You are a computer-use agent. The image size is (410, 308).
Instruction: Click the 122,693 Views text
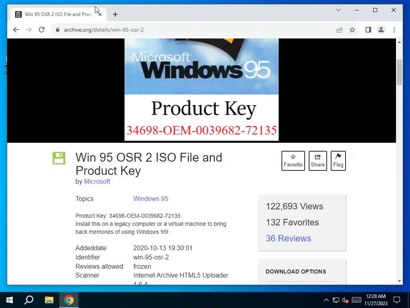tap(294, 207)
